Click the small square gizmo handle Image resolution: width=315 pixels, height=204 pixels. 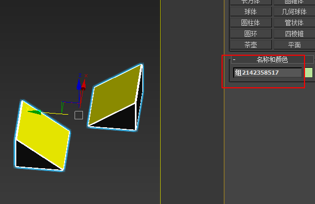[79, 115]
